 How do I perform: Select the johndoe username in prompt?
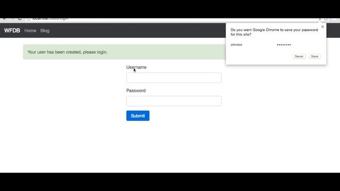click(x=236, y=45)
